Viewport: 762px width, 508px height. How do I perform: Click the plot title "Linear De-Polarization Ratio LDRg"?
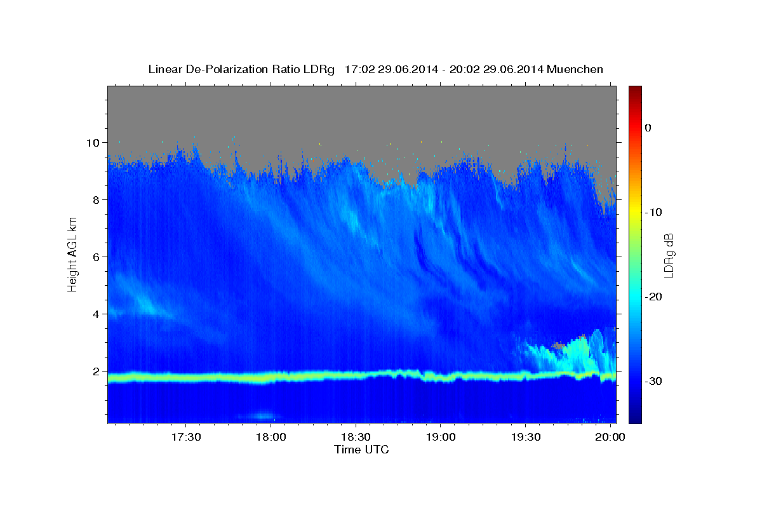(x=241, y=69)
